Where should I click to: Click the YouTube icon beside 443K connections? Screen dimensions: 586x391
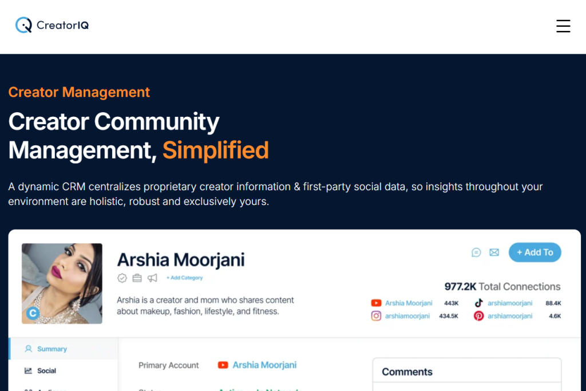click(376, 303)
